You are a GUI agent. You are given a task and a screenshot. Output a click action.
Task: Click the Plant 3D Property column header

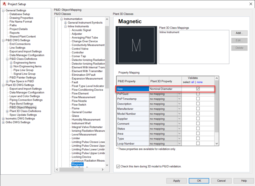(165, 81)
